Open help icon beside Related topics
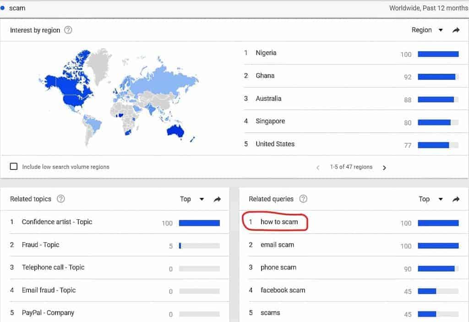 60,199
